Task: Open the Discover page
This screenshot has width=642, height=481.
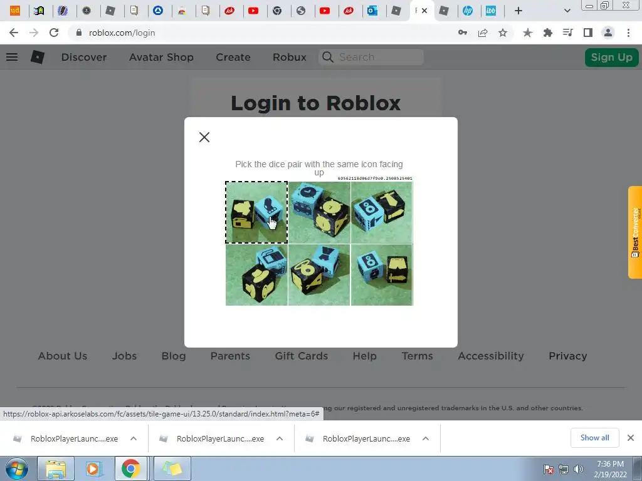Action: pos(84,57)
